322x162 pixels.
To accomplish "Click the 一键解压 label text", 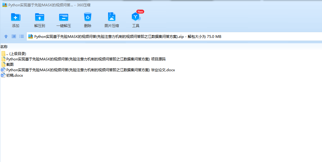I will 64,26.
